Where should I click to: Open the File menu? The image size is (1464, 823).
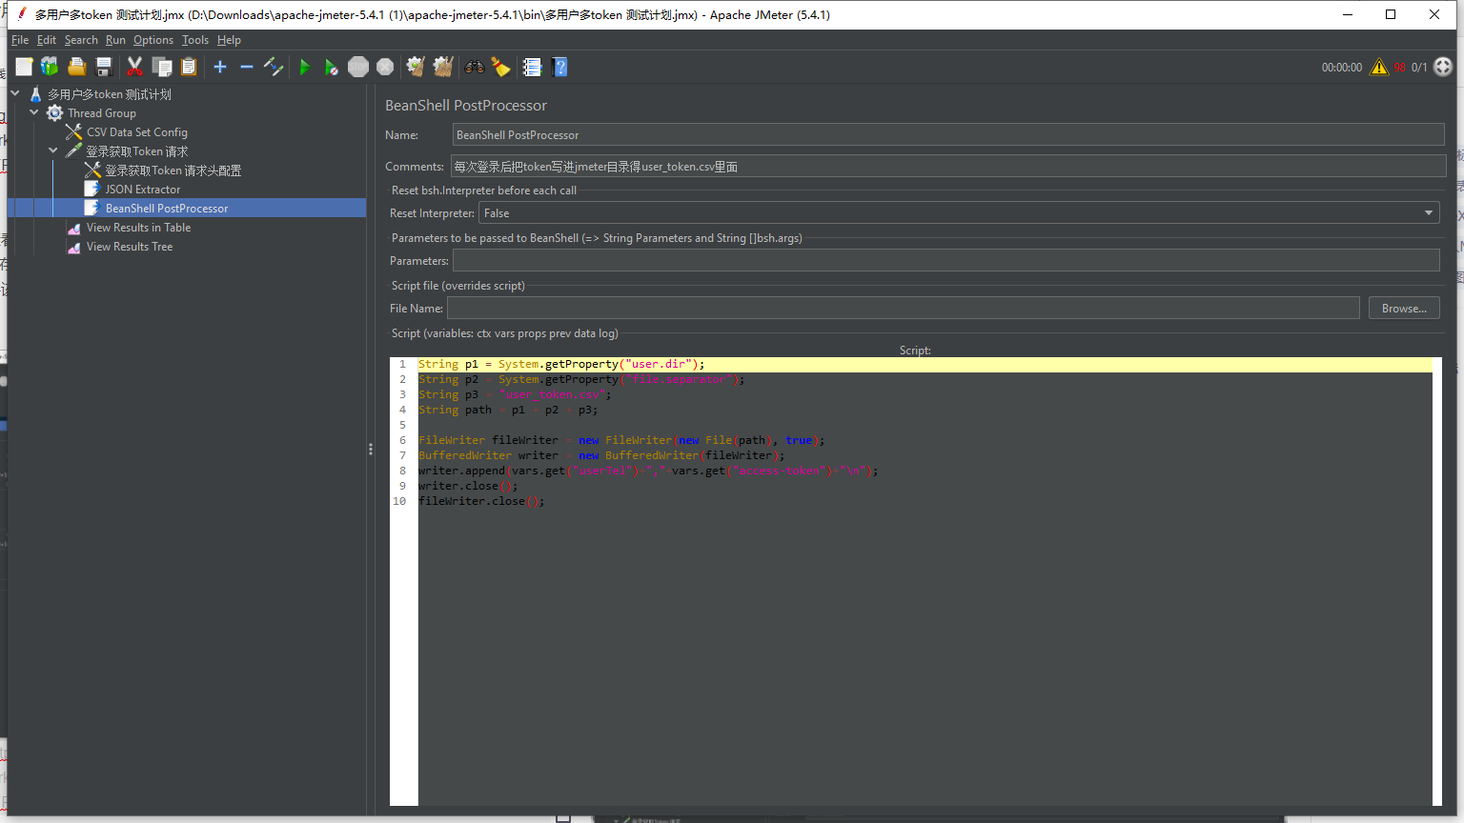(20, 40)
